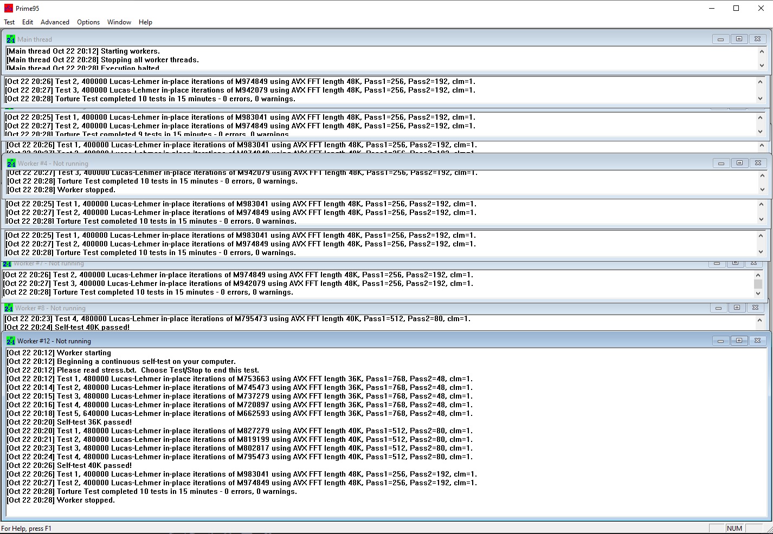Screen dimensions: 773x534
Task: Click 'Worker stopped.' line in Worker #4
Action: pyautogui.click(x=61, y=190)
